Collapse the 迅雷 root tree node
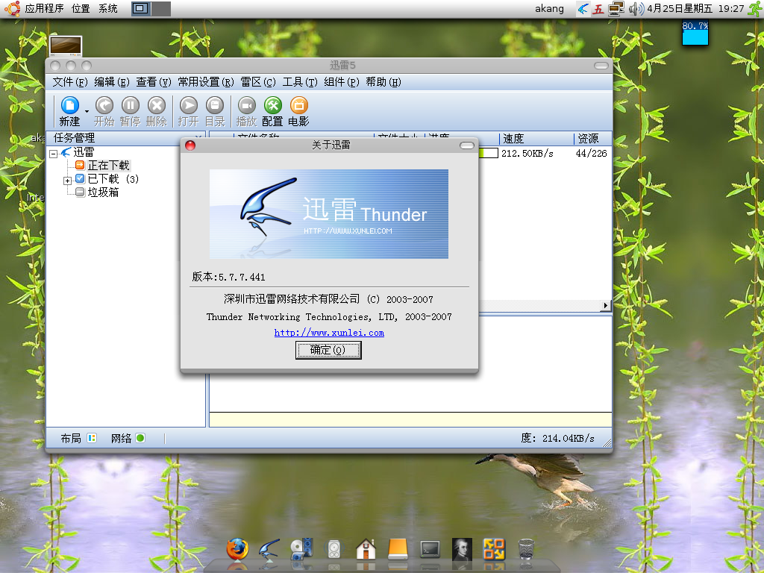The height and width of the screenshot is (573, 764). pyautogui.click(x=54, y=154)
